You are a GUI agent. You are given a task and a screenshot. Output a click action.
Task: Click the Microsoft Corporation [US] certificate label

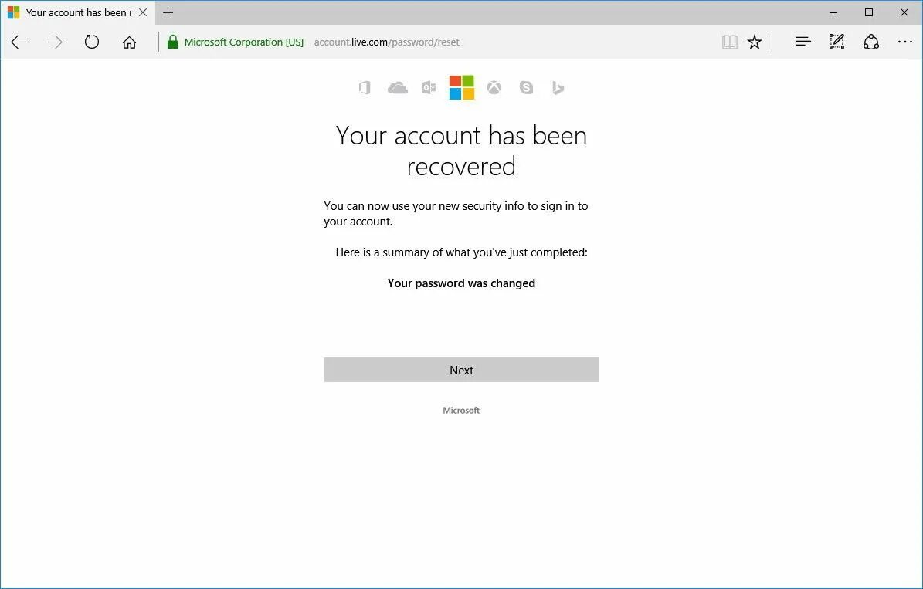244,42
